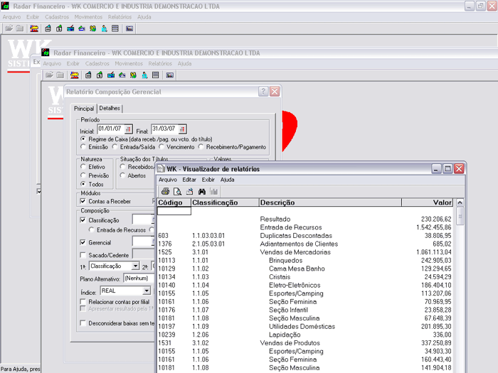Enable the Sacado/Cedente checkbox
This screenshot has width=498, height=373.
(83, 254)
